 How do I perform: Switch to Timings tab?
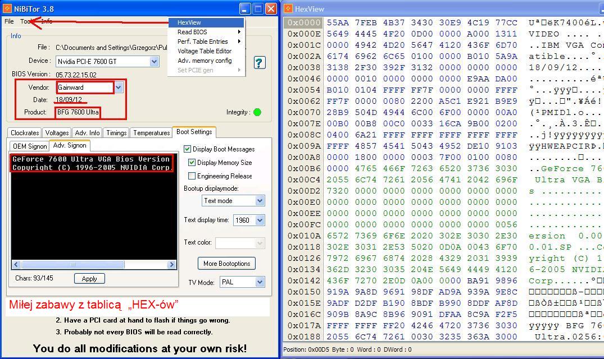tap(116, 132)
